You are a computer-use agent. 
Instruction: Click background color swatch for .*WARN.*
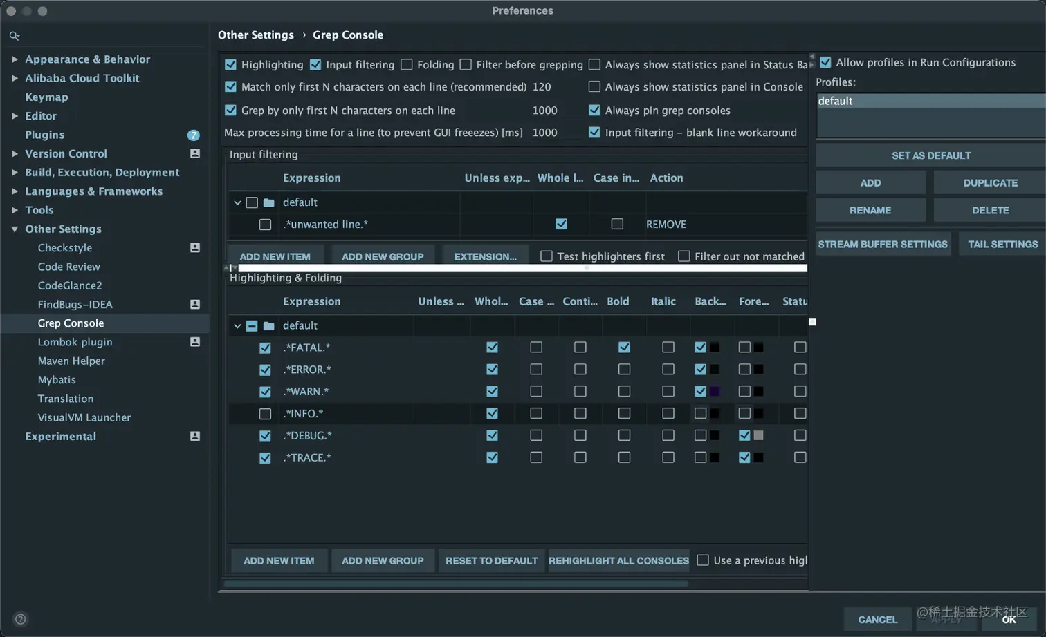(x=715, y=392)
